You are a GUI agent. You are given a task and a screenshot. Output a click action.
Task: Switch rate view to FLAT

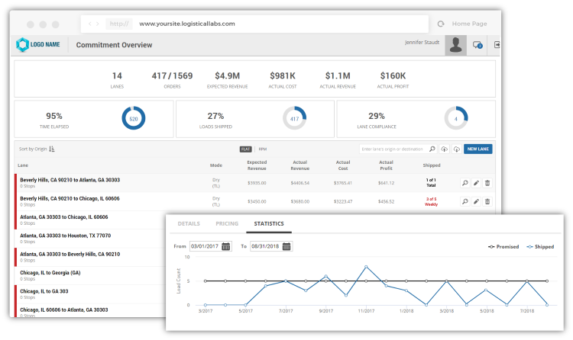(246, 149)
